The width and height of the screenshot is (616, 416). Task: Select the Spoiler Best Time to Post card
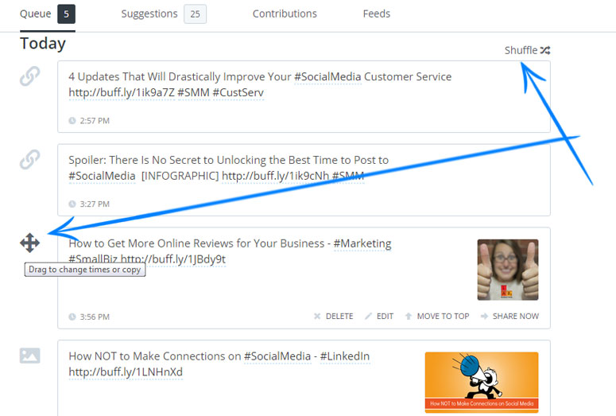pyautogui.click(x=304, y=180)
